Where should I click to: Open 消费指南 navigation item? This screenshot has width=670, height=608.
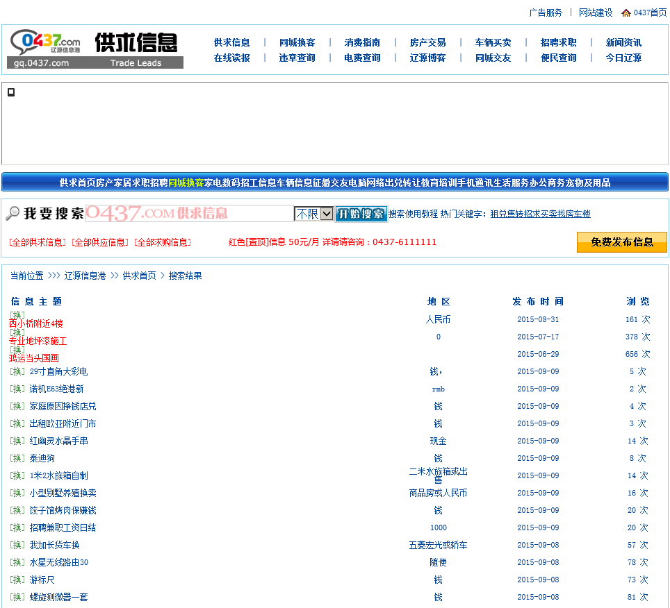click(x=362, y=42)
